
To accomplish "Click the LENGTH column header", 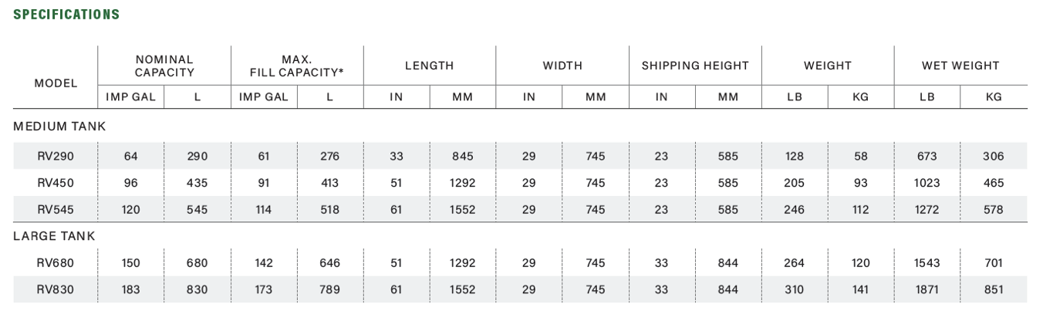I will click(x=429, y=66).
